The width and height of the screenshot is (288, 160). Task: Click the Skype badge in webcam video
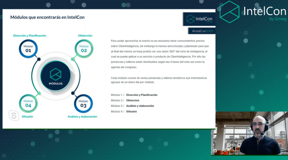[x=215, y=151]
